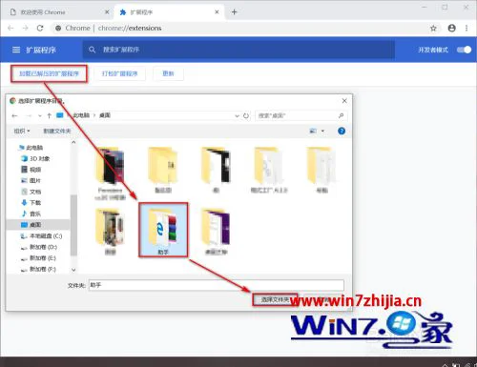Click the change view icon in dialog
Viewport: 477px width, 367px height.
click(x=313, y=131)
